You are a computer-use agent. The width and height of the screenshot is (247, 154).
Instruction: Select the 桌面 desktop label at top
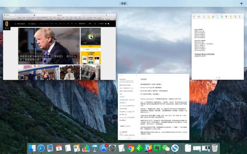pos(123,4)
